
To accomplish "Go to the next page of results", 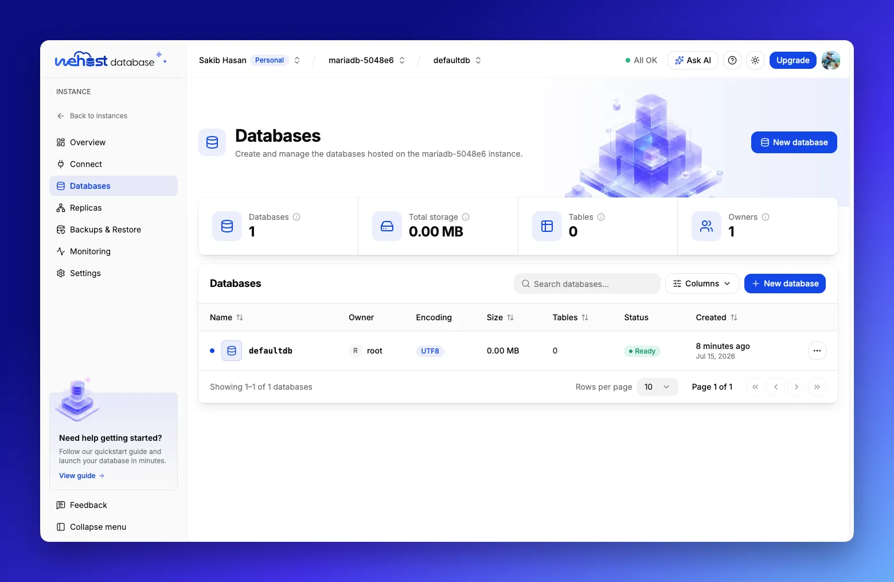I will (797, 387).
